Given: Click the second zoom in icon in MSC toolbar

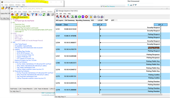Looking at the screenshot, I should tap(65, 17).
